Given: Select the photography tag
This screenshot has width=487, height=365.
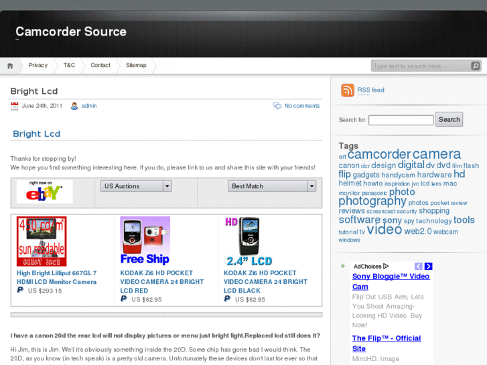Looking at the screenshot, I should (x=372, y=201).
